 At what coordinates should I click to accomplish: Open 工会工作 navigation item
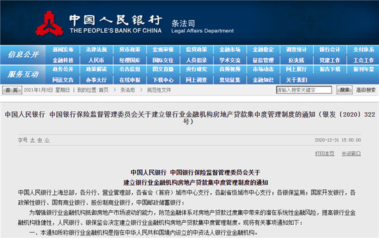364,60
